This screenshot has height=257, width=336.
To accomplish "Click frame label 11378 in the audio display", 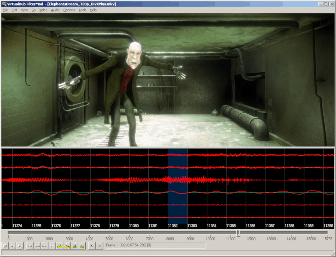I will pos(95,226).
